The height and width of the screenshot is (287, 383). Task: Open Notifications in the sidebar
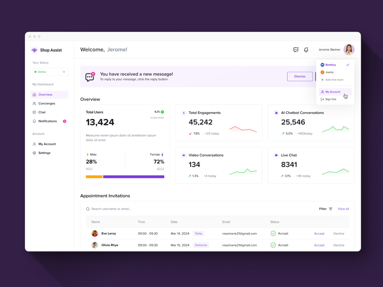point(49,121)
